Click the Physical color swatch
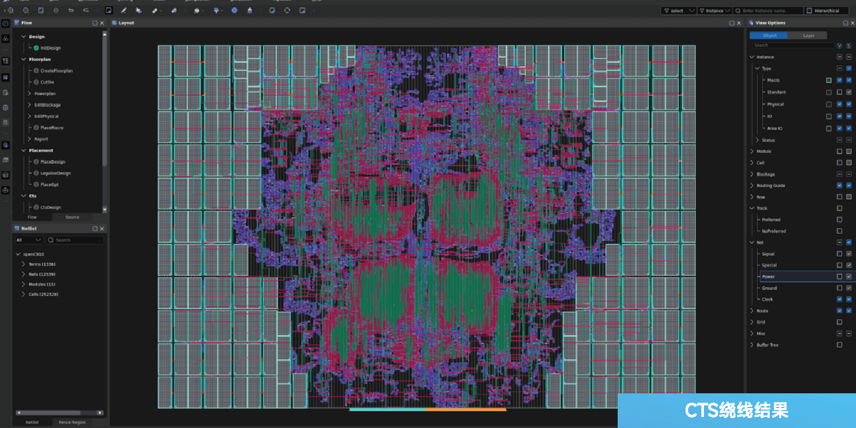This screenshot has height=428, width=856. click(829, 104)
